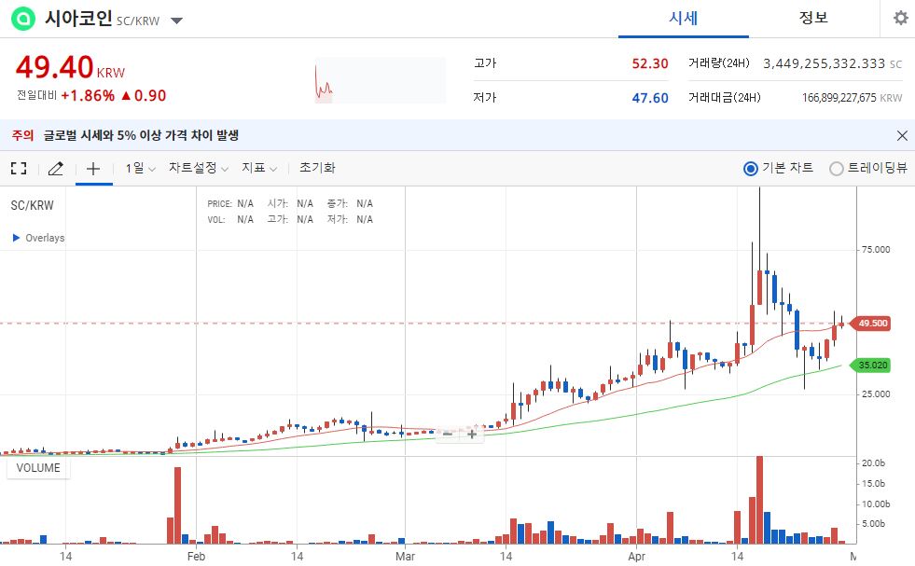Viewport: 915px width, 566px height.
Task: Click the +1.86% daily change text
Action: tap(88, 96)
